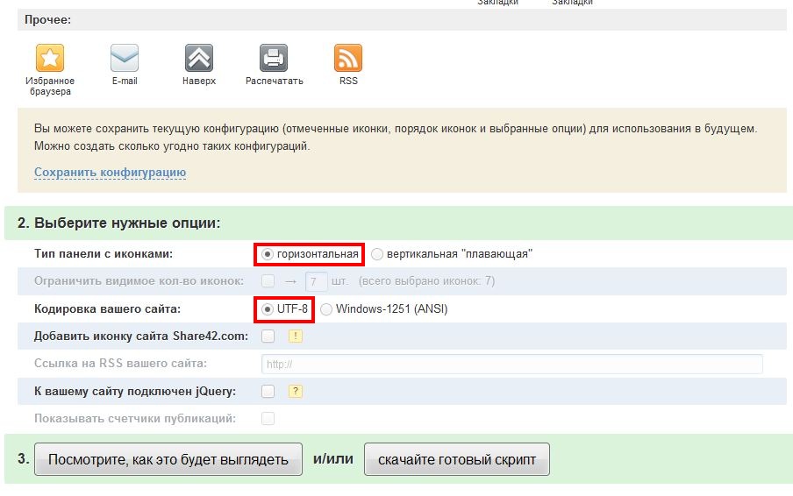
Task: Select UTF-8 site encoding radio button
Action: pyautogui.click(x=268, y=308)
